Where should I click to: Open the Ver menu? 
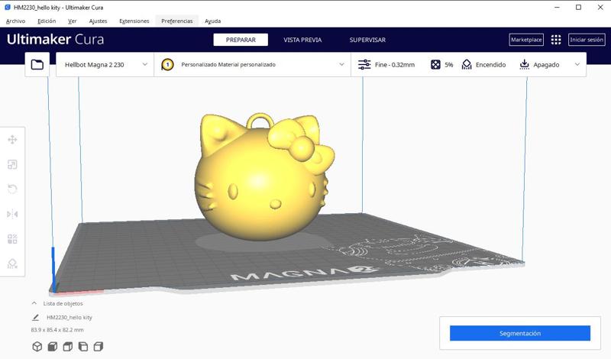72,21
